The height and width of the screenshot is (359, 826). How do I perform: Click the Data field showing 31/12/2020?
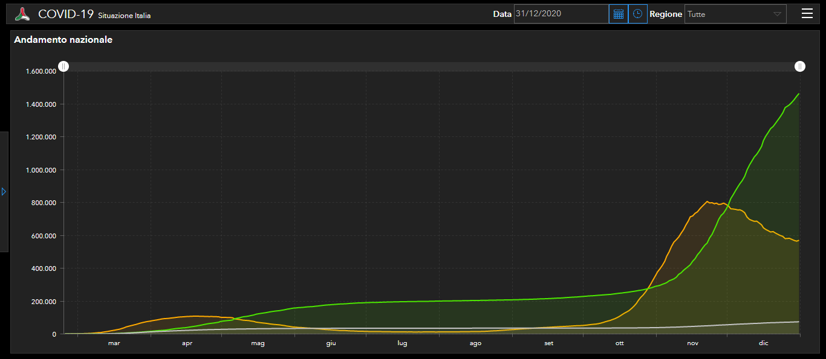click(561, 14)
